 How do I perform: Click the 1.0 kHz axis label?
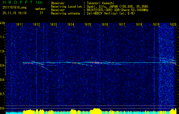[3, 51]
